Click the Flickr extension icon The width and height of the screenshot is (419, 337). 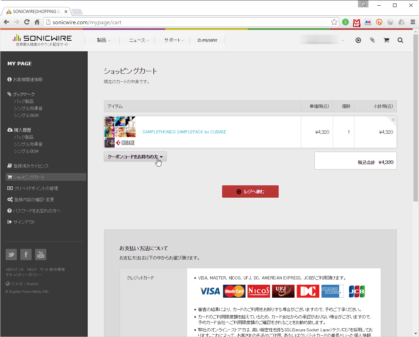tap(368, 22)
